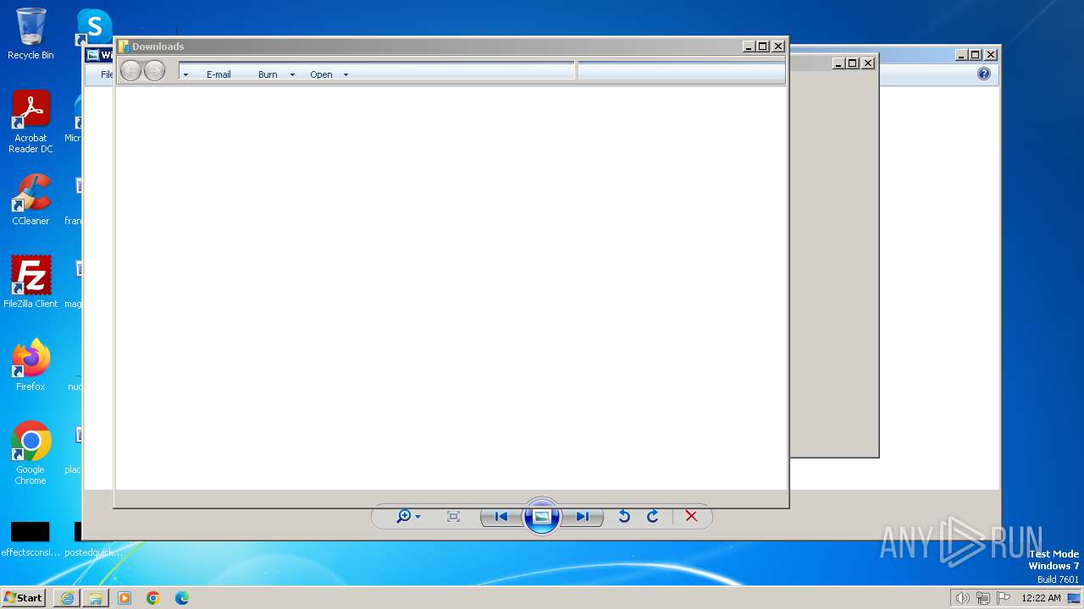This screenshot has width=1084, height=609.
Task: Click the Burn toolbar command
Action: coord(268,74)
